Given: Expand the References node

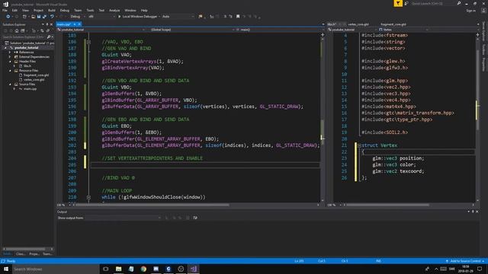Looking at the screenshot, I should click(10, 53).
